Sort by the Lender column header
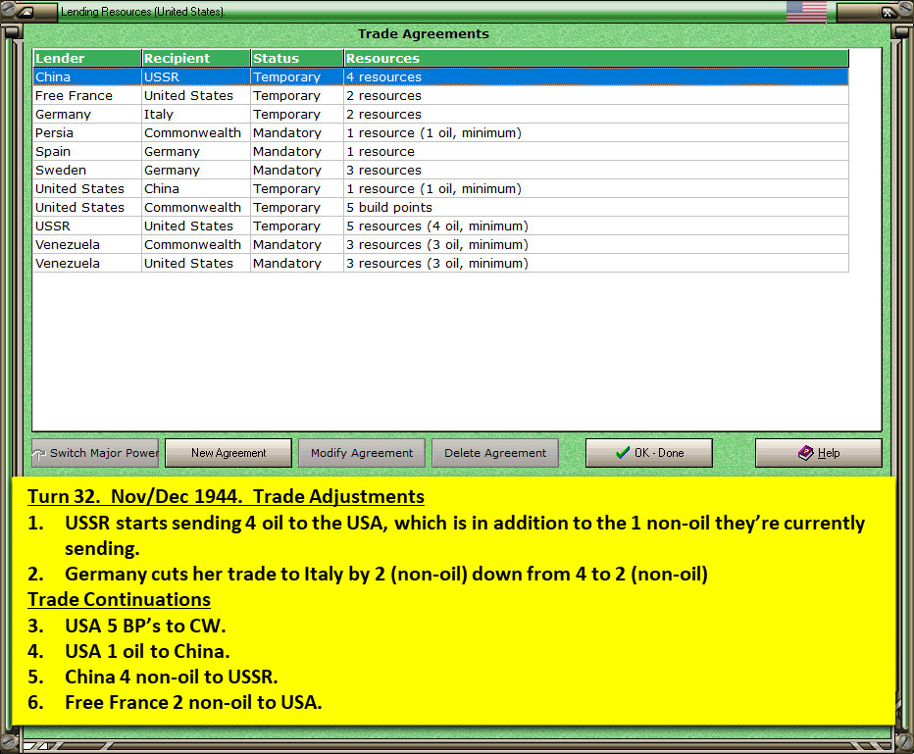This screenshot has width=914, height=754. 87,58
